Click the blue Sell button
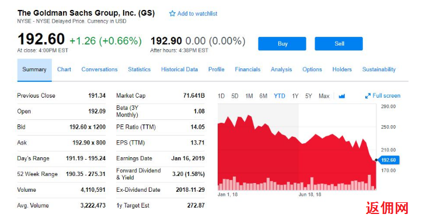Screen dimensions: 426x221 [339, 44]
